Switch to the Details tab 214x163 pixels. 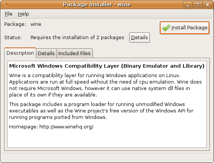[x=46, y=53]
